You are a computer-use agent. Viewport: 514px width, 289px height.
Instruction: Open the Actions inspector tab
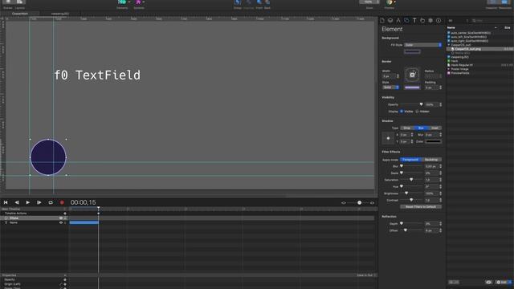click(x=422, y=21)
